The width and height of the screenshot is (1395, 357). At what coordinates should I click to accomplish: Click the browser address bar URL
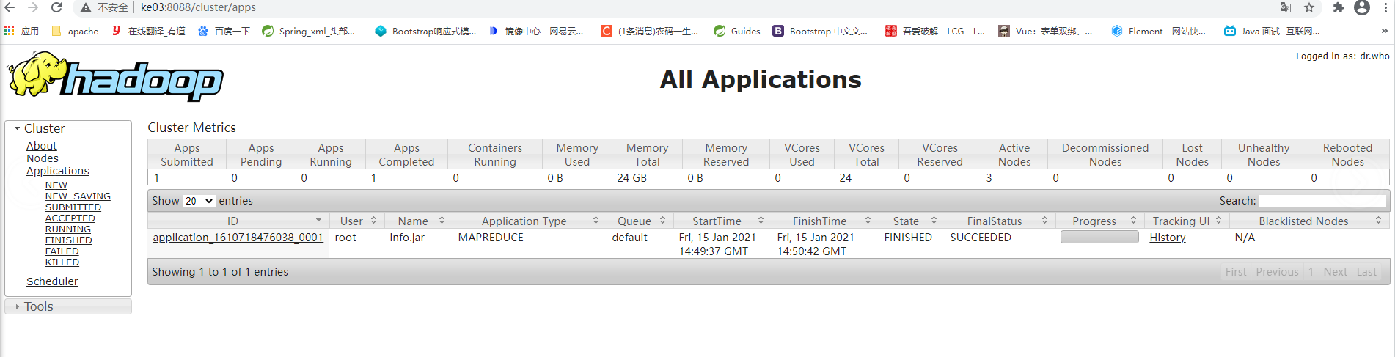pos(198,7)
